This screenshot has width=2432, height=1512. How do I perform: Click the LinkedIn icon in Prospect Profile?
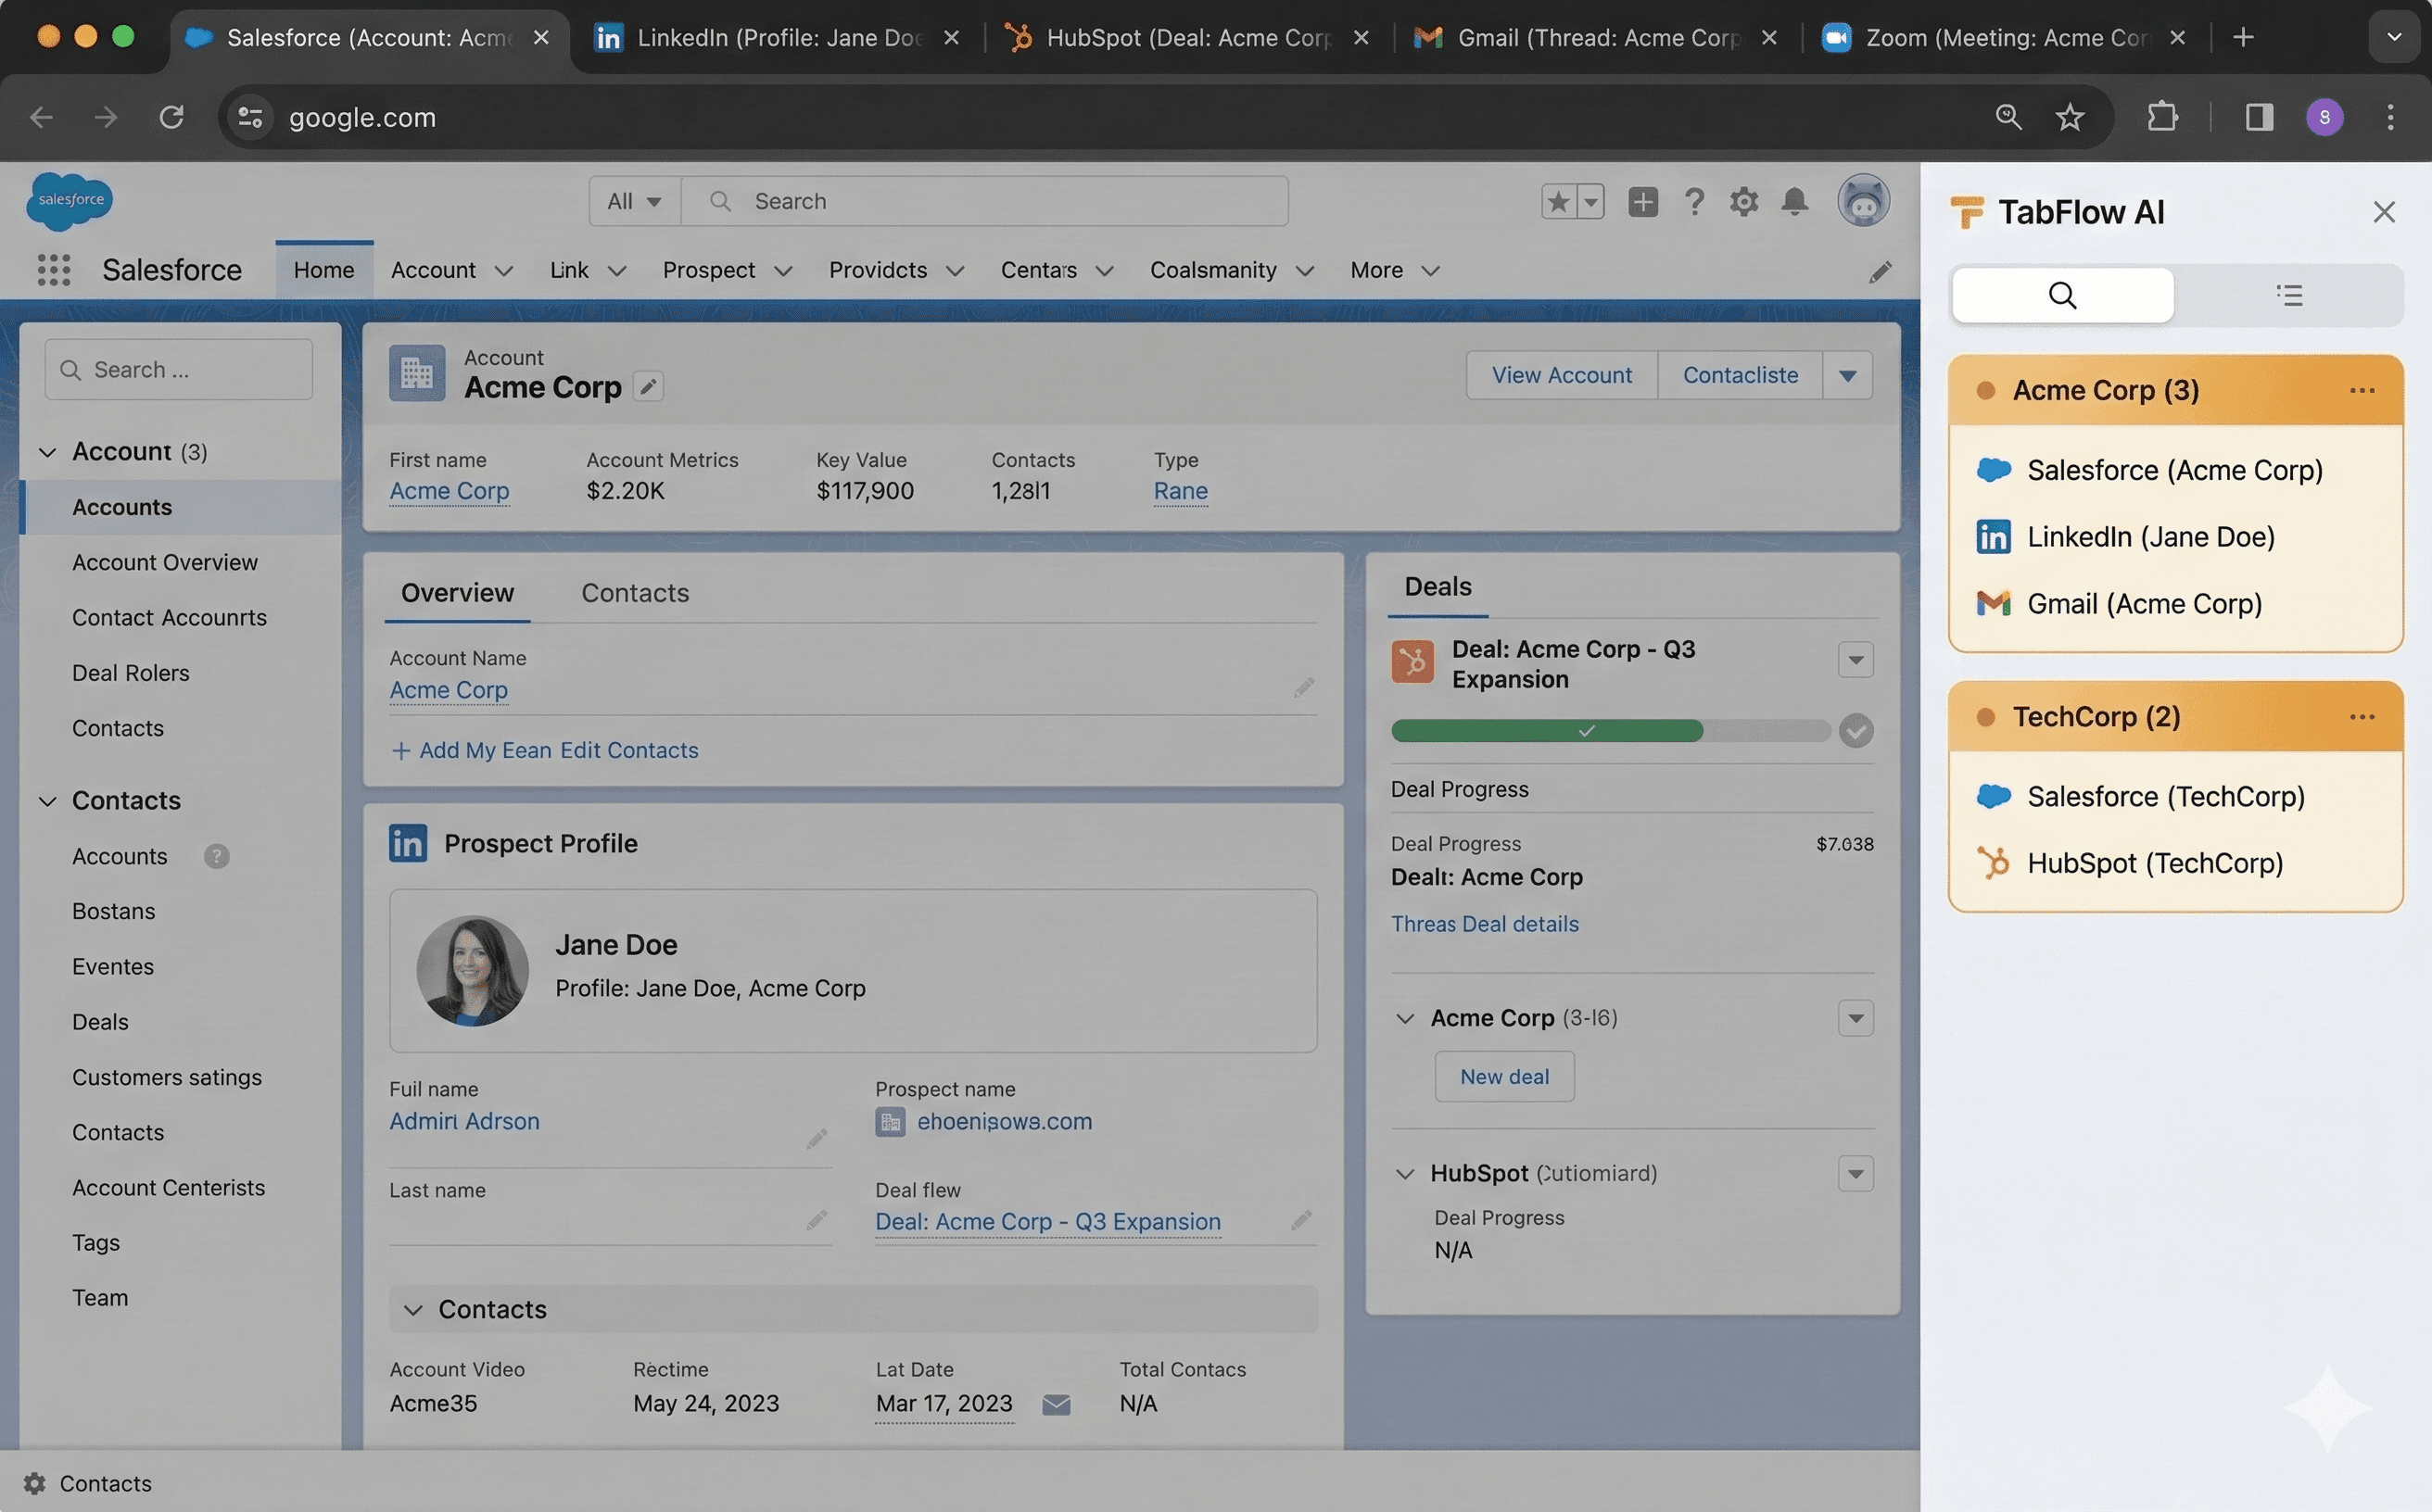(407, 843)
